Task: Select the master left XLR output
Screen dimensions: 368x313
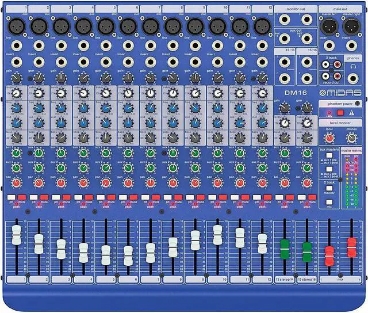Action: coord(329,26)
